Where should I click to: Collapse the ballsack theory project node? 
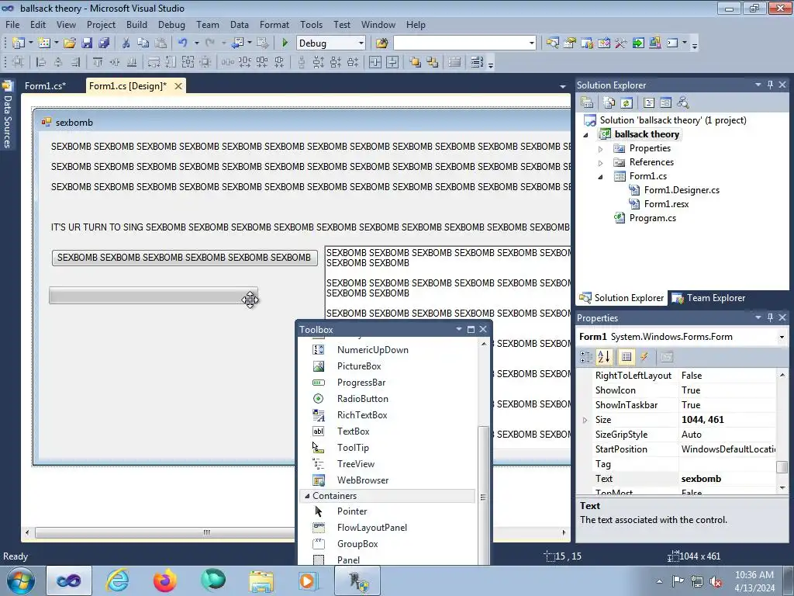(x=586, y=135)
